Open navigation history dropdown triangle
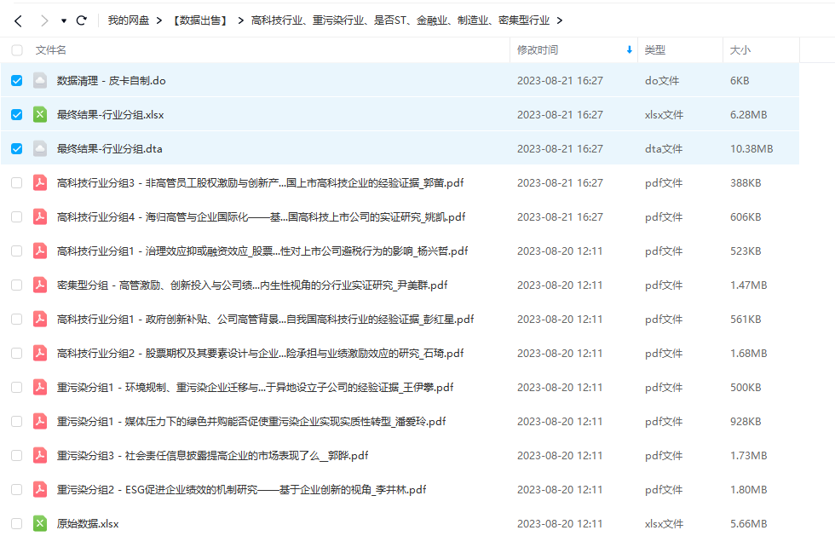The width and height of the screenshot is (835, 559). click(64, 20)
